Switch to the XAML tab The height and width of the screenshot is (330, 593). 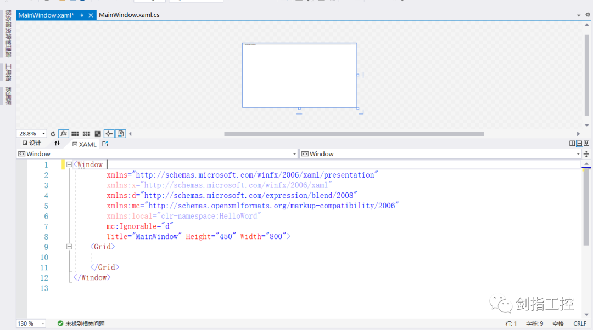(x=85, y=144)
